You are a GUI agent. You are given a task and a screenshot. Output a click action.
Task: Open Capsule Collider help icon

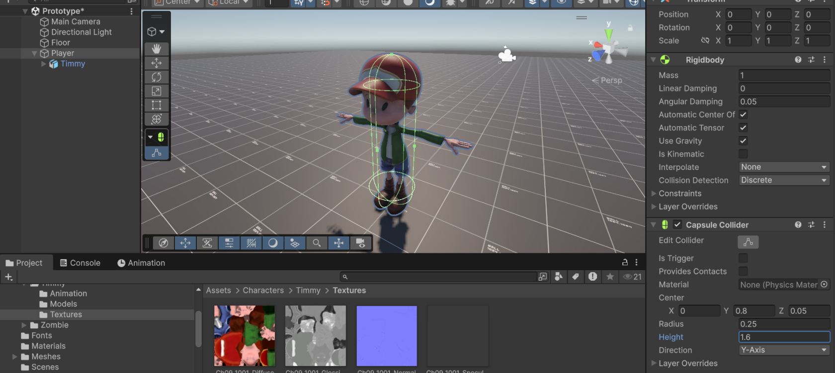[798, 224]
